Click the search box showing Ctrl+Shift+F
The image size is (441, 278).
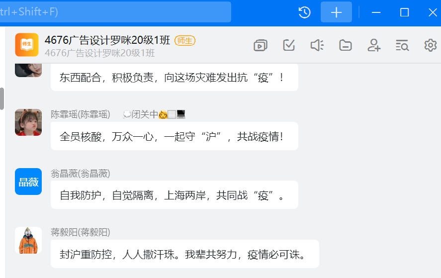click(115, 12)
